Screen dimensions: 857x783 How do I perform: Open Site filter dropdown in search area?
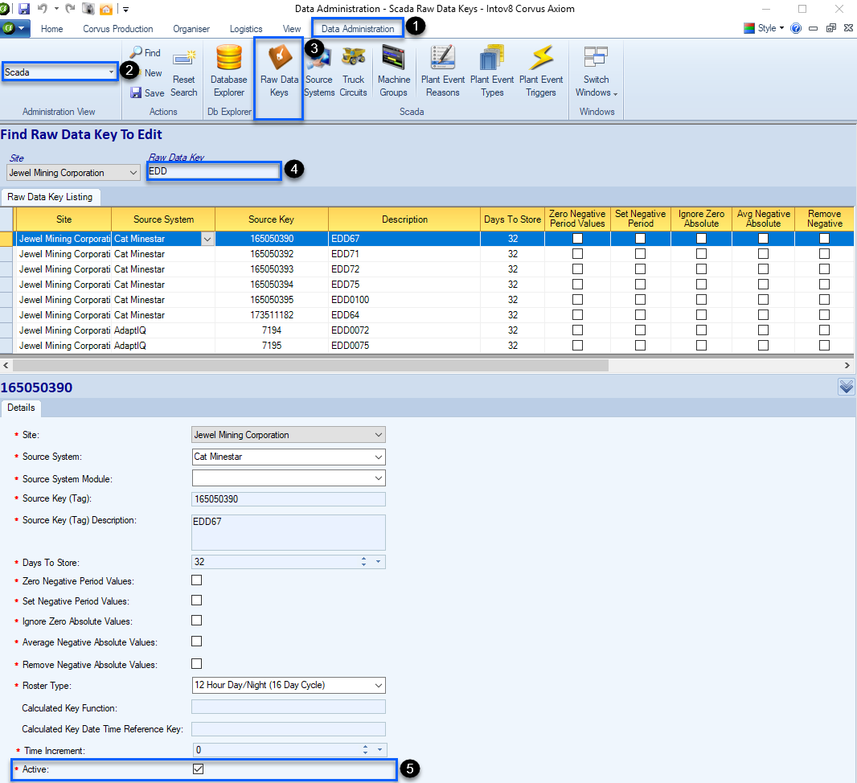[x=133, y=173]
